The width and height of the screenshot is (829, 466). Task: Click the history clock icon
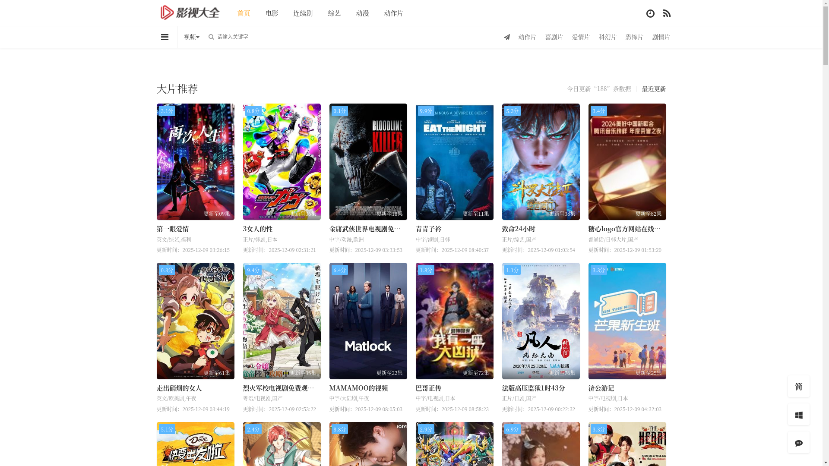(x=650, y=13)
